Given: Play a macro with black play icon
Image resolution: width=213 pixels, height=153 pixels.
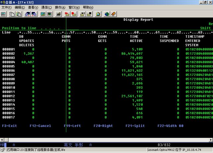Looking at the screenshot, I should coord(83,14).
